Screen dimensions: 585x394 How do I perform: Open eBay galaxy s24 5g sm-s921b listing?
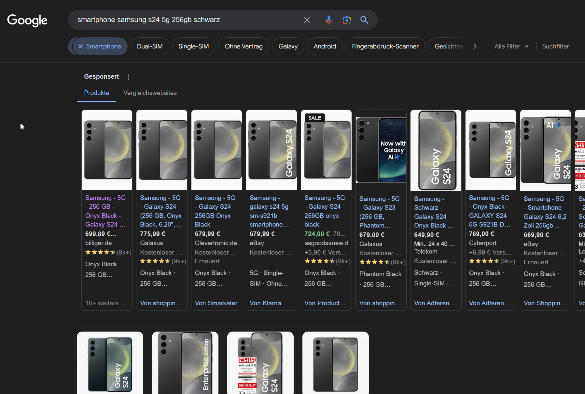click(270, 211)
